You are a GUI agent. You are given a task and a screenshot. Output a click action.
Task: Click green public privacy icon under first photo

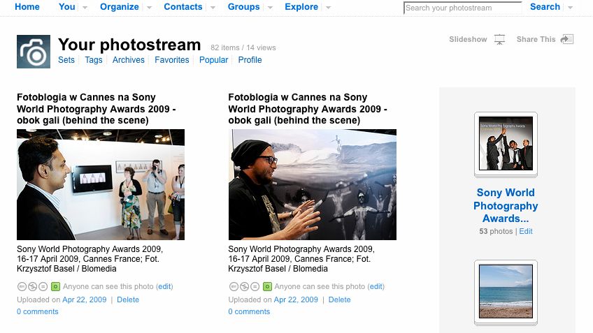[55, 286]
